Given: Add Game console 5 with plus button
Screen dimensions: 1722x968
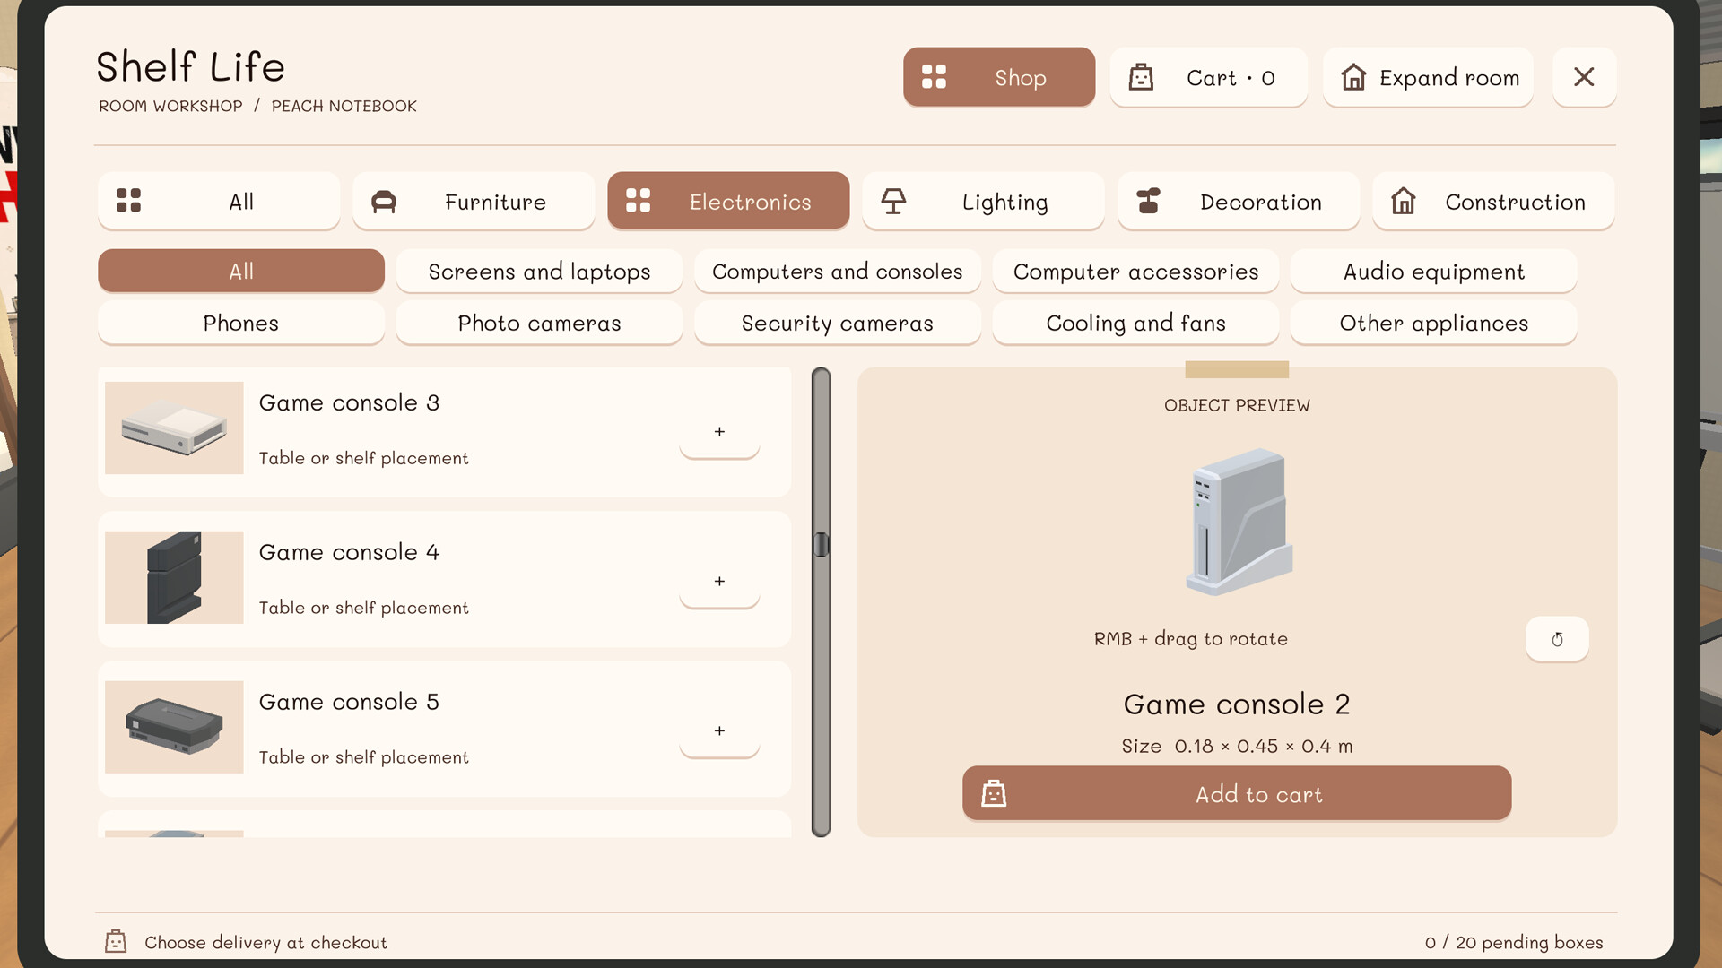Looking at the screenshot, I should 719,731.
